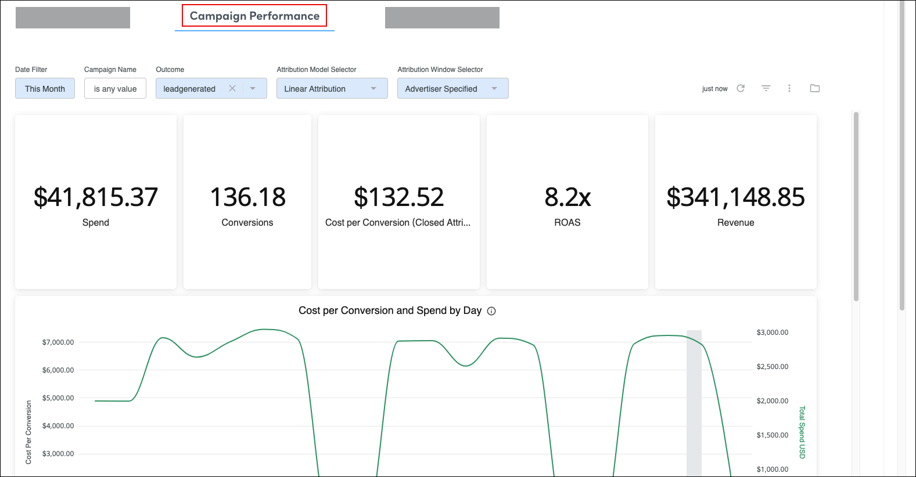Screen dimensions: 916x477
Task: Click the 'Cost Per Conversion' axis label
Action: (28, 432)
